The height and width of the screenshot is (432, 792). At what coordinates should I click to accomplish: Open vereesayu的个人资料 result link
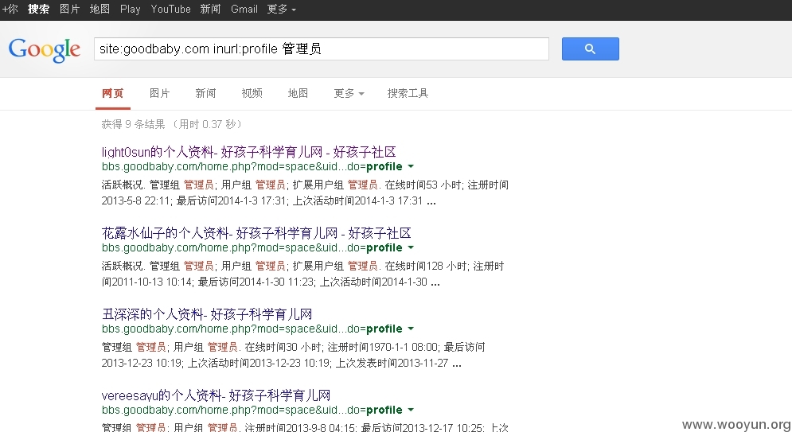coord(217,395)
